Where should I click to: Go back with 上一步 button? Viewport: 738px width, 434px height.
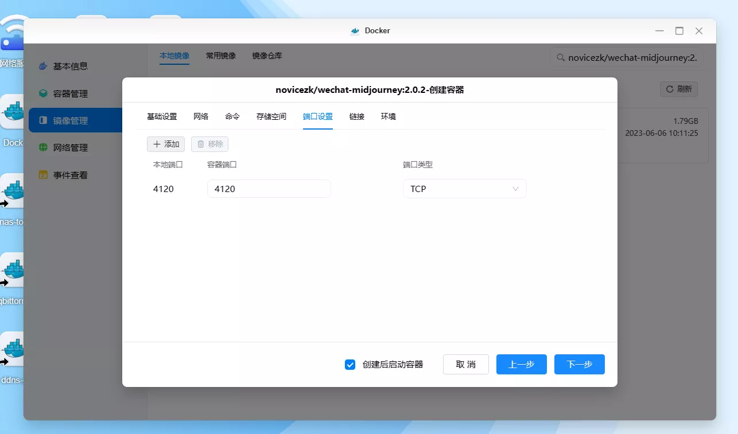point(522,365)
